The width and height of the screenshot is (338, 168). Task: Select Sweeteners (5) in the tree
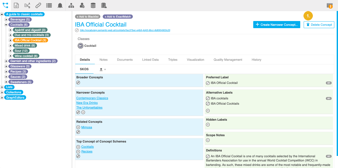click(21, 82)
